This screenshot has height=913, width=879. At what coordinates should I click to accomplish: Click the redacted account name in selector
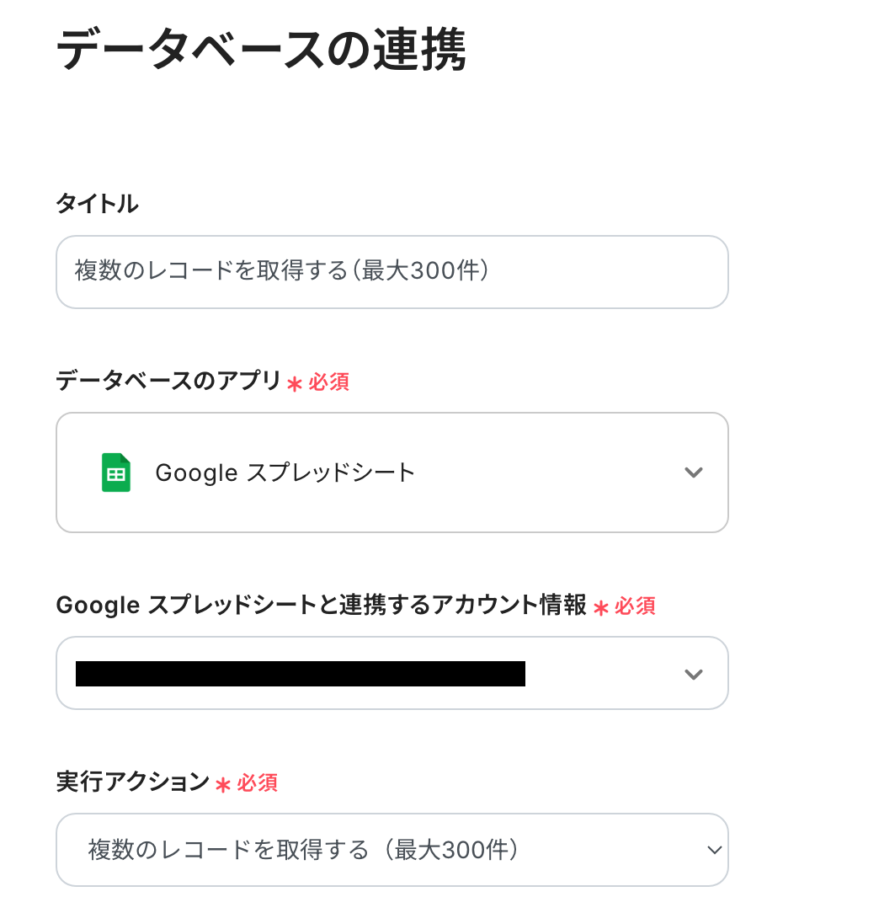click(301, 674)
